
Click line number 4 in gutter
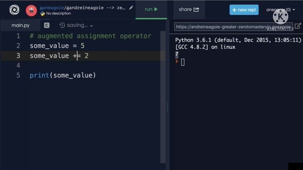(18, 66)
